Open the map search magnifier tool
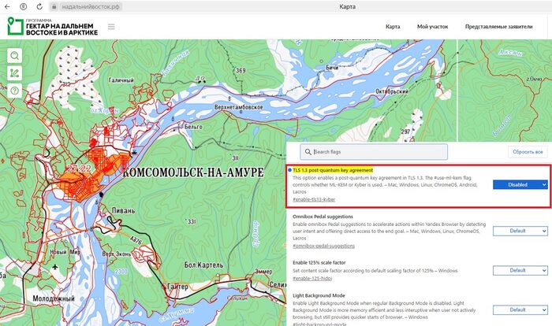Viewport: 552px width, 326px height. (x=14, y=56)
